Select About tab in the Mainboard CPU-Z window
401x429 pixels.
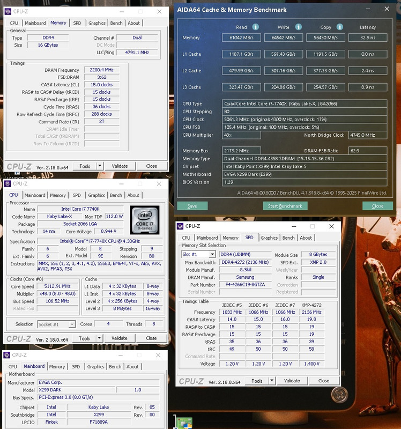click(132, 367)
